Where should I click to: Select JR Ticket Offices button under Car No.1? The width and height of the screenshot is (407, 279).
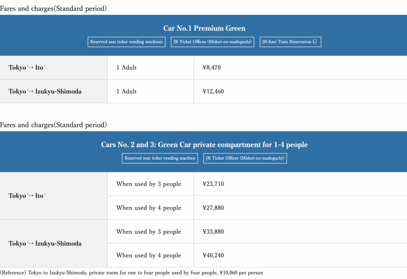click(x=213, y=42)
